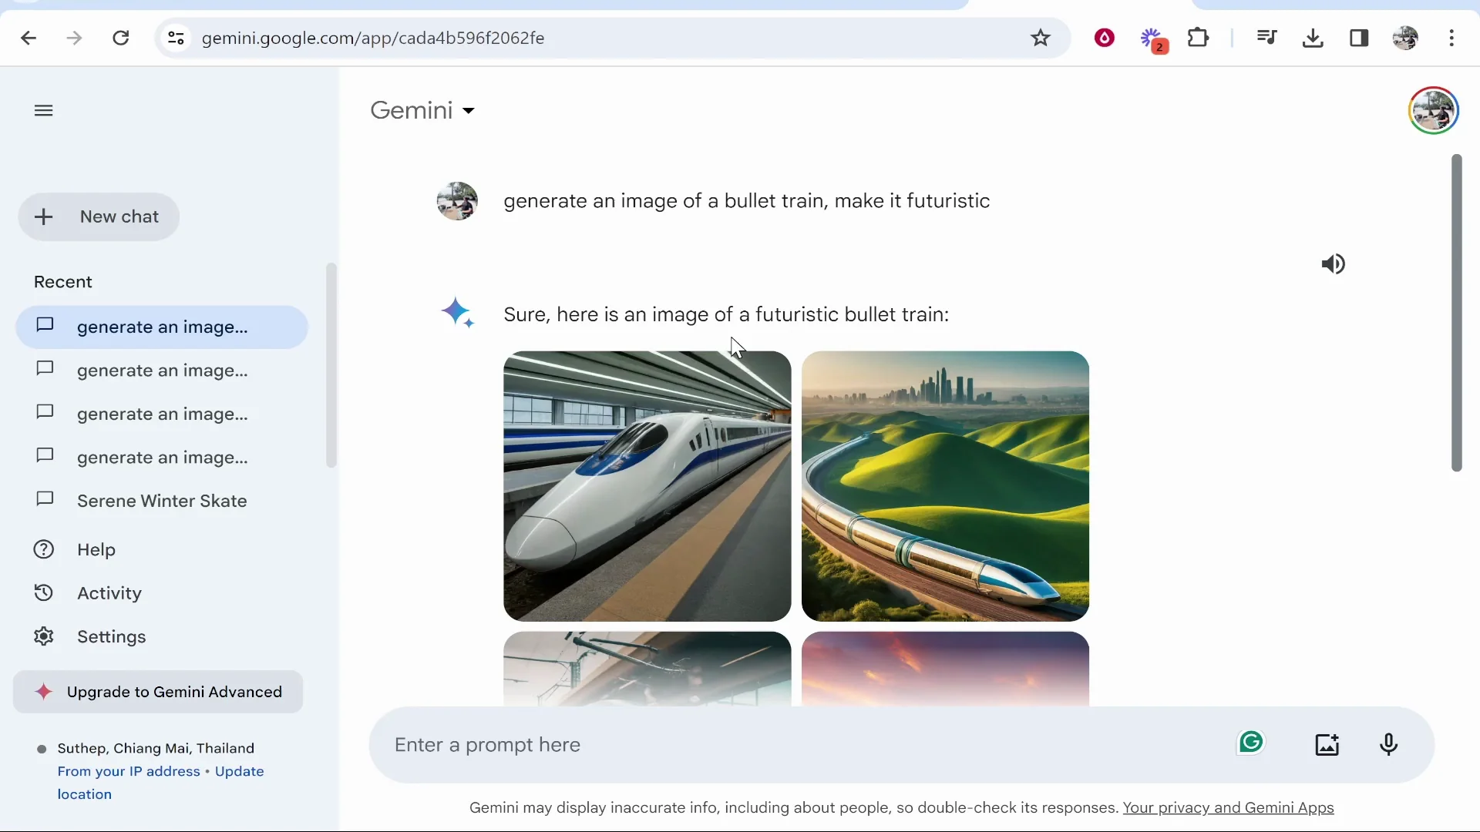This screenshot has height=832, width=1480.
Task: Open the browser site settings controls
Action: [175, 38]
